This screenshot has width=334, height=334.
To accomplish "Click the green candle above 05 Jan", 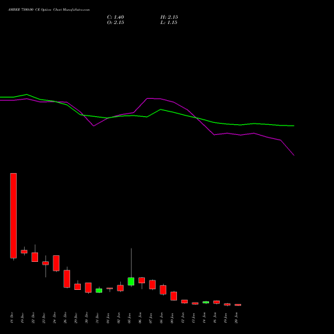I will click(131, 281).
